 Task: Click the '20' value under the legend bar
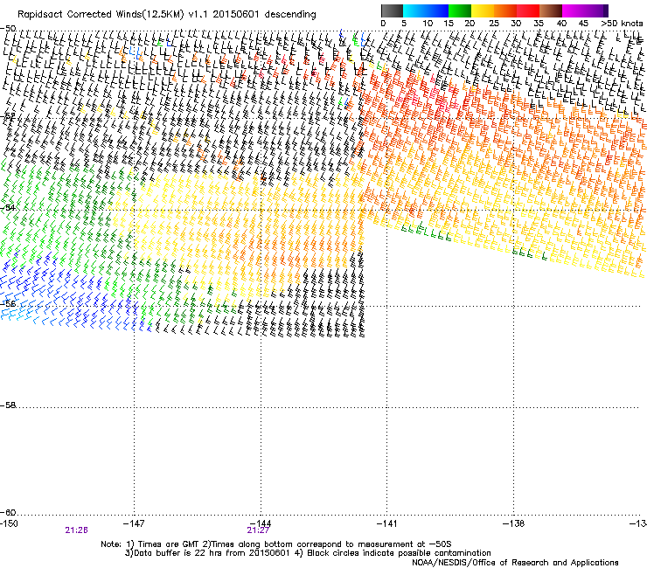pyautogui.click(x=470, y=23)
